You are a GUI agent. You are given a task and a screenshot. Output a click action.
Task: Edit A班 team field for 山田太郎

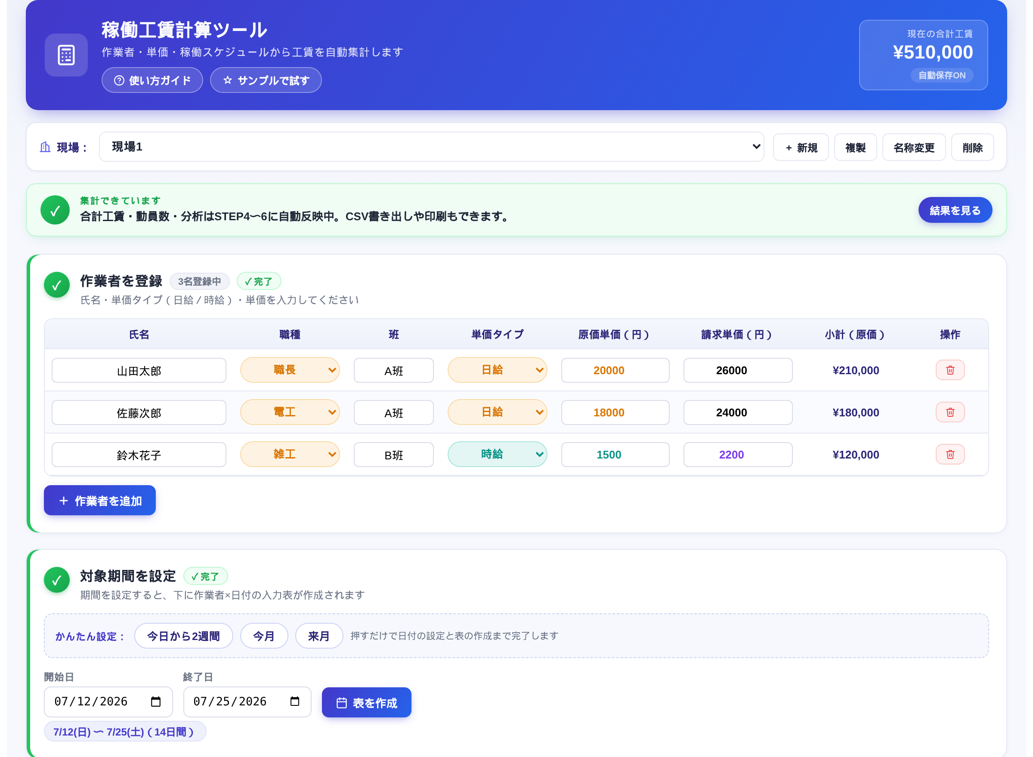point(393,370)
